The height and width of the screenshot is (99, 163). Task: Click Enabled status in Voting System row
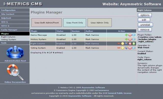(61, 48)
